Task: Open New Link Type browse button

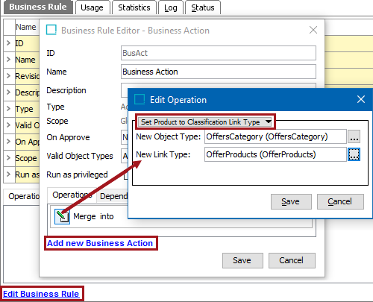Action: [x=354, y=154]
